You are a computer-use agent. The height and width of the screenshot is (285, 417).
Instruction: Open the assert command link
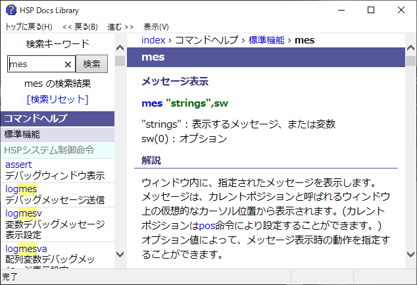tap(18, 165)
